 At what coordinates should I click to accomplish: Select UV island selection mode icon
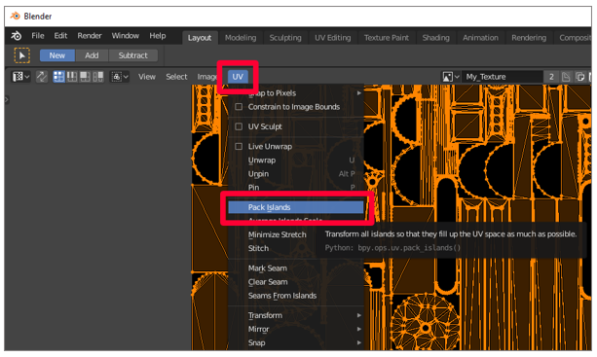tap(97, 77)
